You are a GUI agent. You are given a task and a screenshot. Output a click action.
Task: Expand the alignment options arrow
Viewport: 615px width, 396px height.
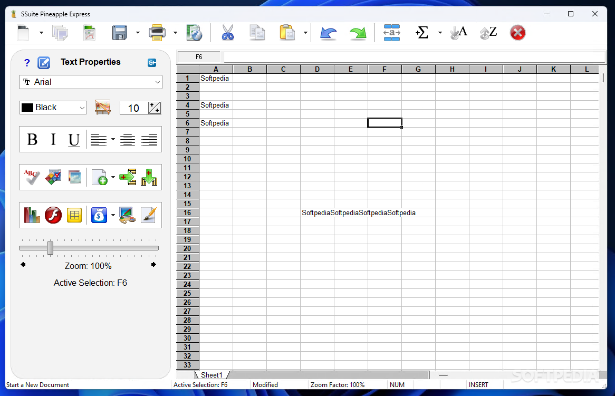pos(113,140)
